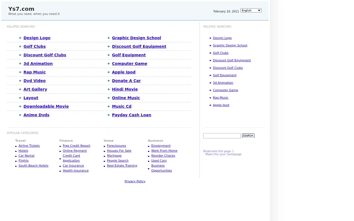Visit the Health Insurance link

click(76, 170)
